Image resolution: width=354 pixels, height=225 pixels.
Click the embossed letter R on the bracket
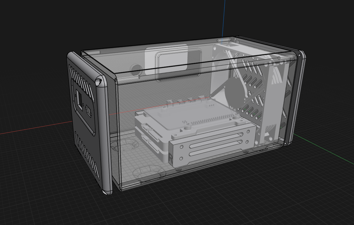171,158
